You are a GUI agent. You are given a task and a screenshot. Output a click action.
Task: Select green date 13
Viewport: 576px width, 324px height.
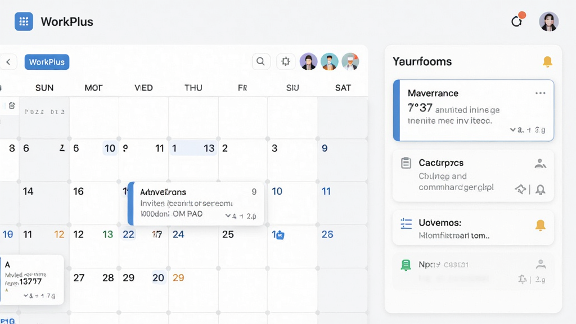point(107,235)
